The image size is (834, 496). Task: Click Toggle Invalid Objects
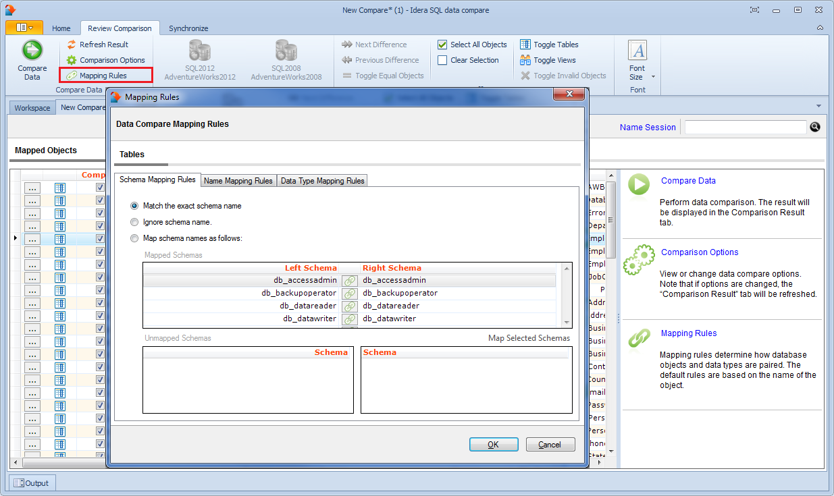point(563,76)
